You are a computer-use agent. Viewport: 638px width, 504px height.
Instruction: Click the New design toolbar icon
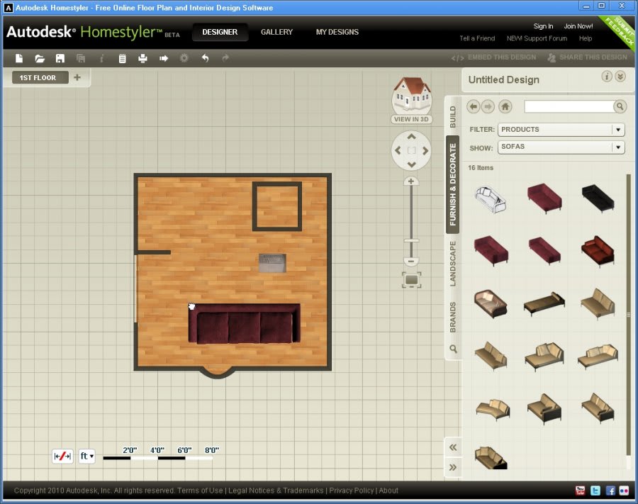pos(19,59)
